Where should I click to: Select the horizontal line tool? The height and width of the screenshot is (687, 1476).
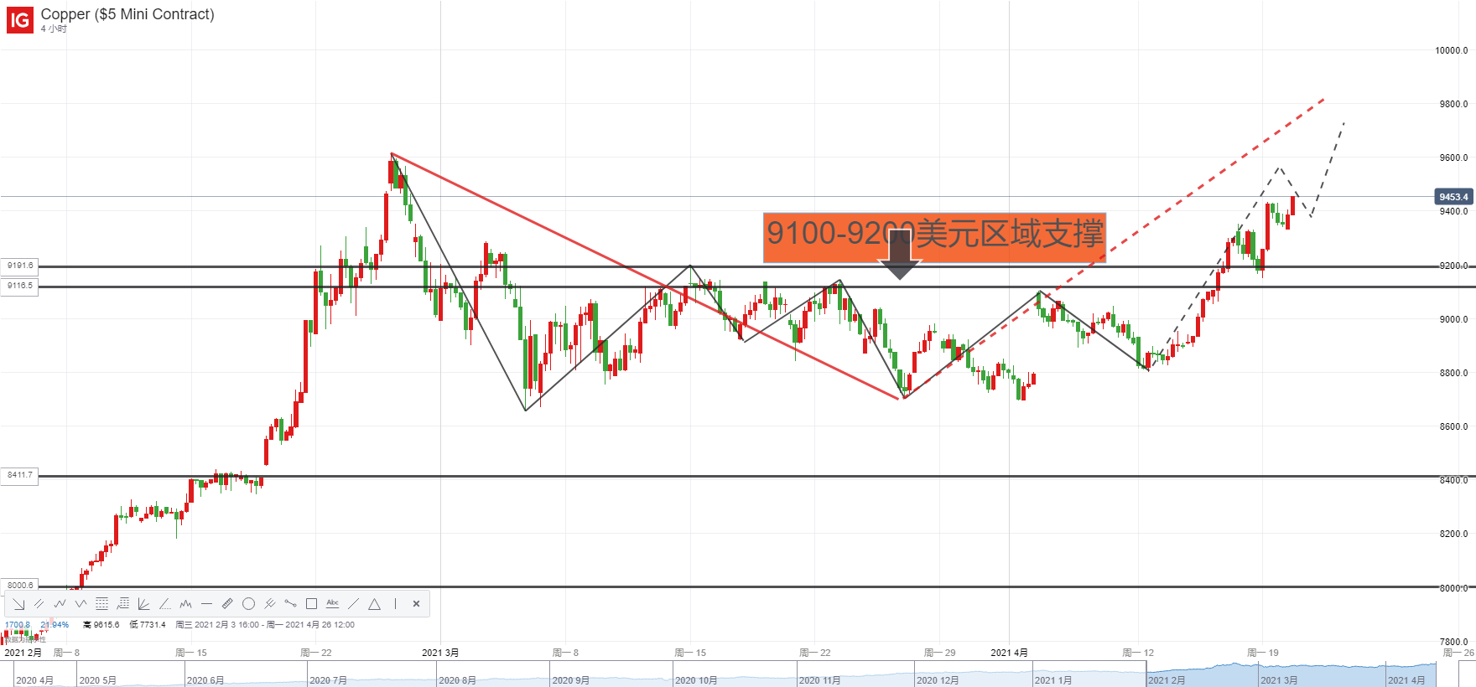tap(206, 604)
